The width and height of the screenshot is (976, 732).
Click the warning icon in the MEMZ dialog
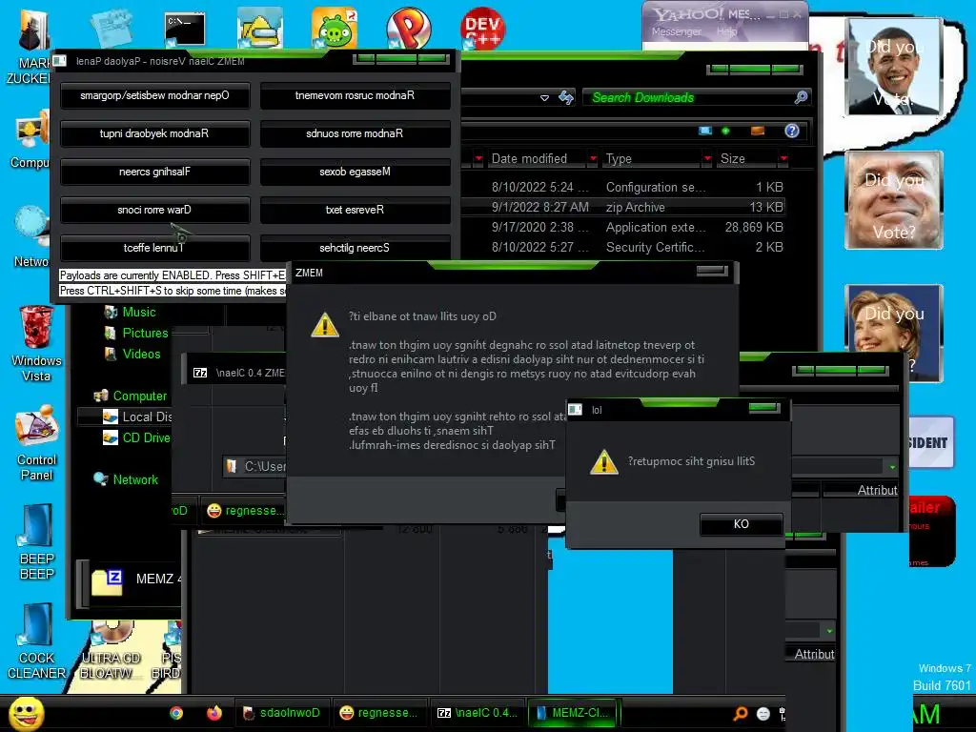pos(325,324)
